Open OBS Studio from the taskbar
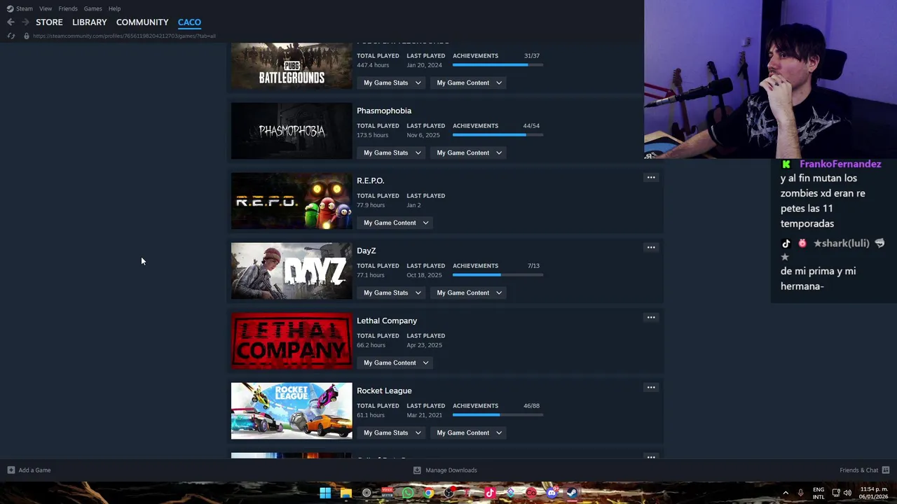This screenshot has width=897, height=504. pos(448,493)
